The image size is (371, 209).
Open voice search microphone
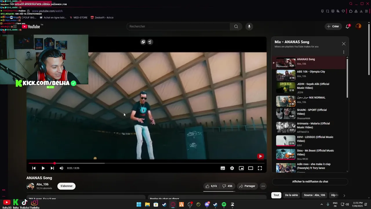pos(249,26)
